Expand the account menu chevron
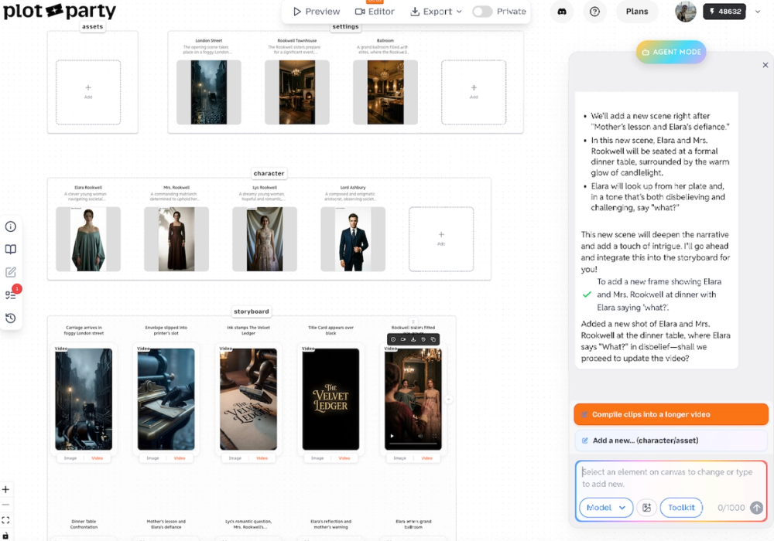The width and height of the screenshot is (774, 541). [x=758, y=12]
